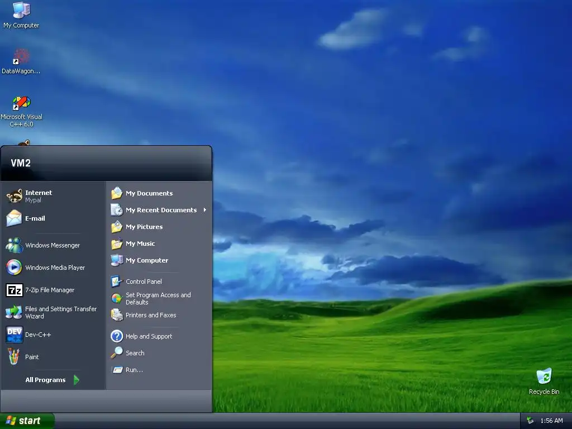Viewport: 572px width, 429px height.
Task: Choose the My Pictures menu entry text
Action: [144, 227]
